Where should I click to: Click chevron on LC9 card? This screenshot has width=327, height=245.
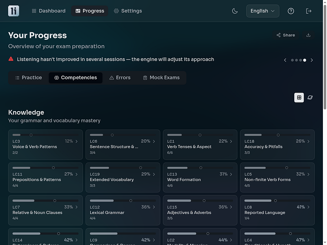coord(154,240)
